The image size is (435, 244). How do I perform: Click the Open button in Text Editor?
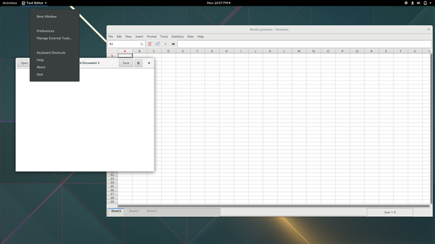(x=24, y=63)
